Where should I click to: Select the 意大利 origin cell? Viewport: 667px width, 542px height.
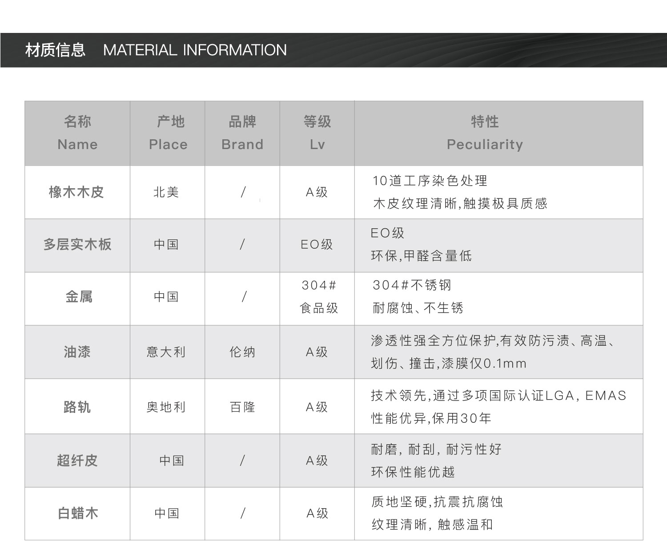pos(166,352)
